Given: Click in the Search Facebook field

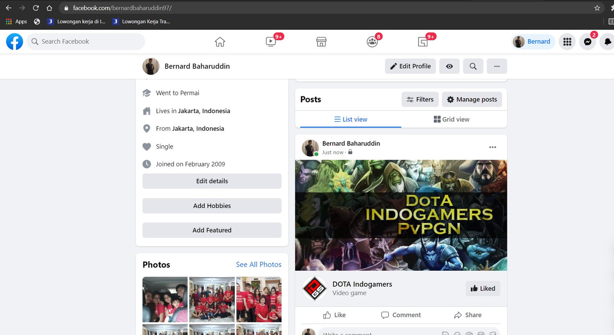Looking at the screenshot, I should pos(86,42).
